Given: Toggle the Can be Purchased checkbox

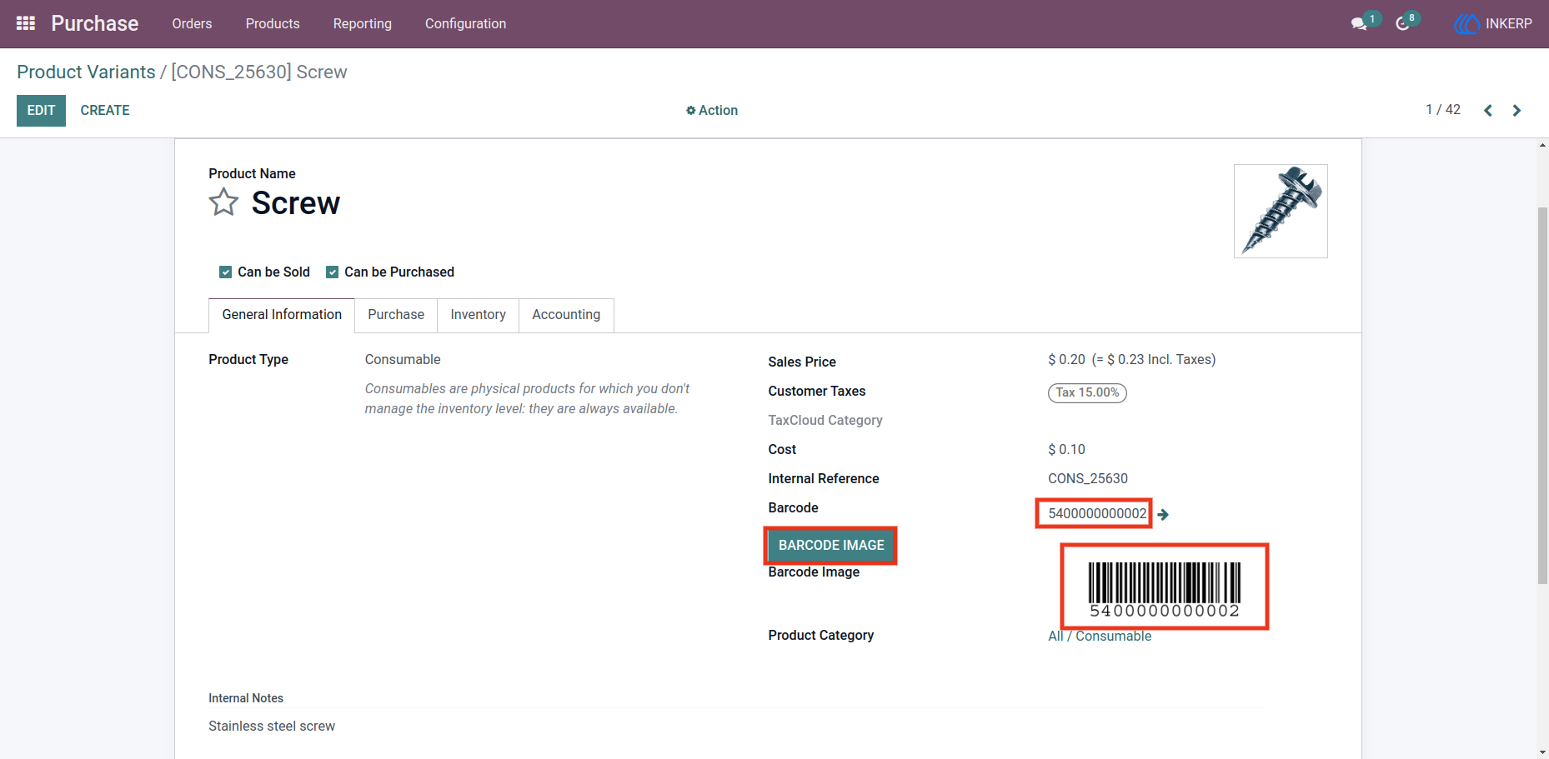Looking at the screenshot, I should coord(332,272).
